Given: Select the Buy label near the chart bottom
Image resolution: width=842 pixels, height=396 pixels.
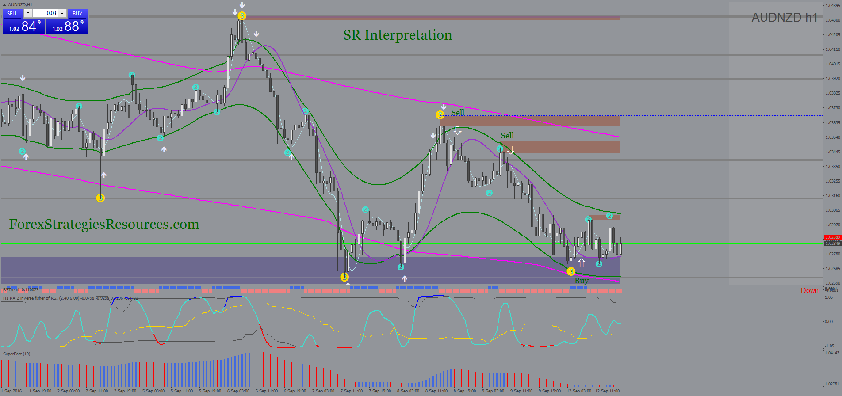Looking at the screenshot, I should coord(582,281).
